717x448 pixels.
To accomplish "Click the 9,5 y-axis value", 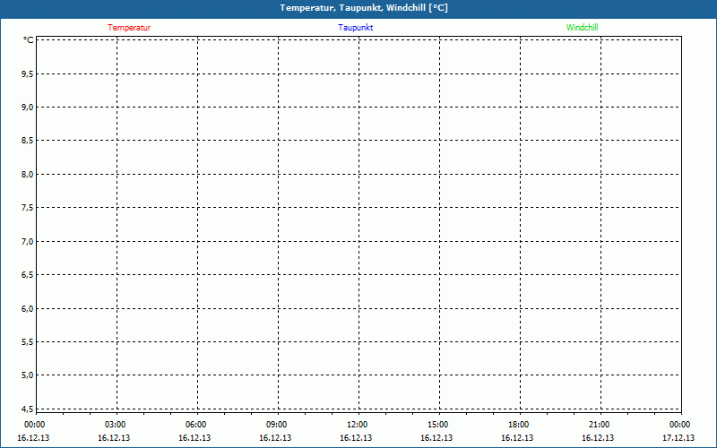I will click(x=28, y=74).
